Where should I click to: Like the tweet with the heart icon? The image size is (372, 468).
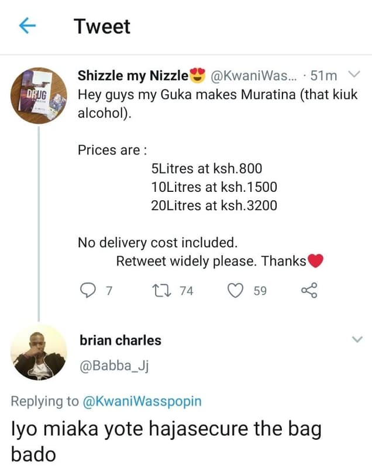click(x=235, y=290)
